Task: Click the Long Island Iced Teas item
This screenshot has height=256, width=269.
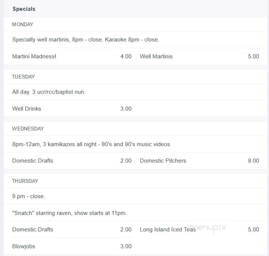Action: (x=168, y=230)
